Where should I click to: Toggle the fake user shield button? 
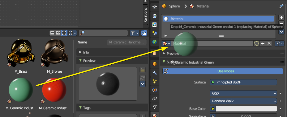[257, 43]
